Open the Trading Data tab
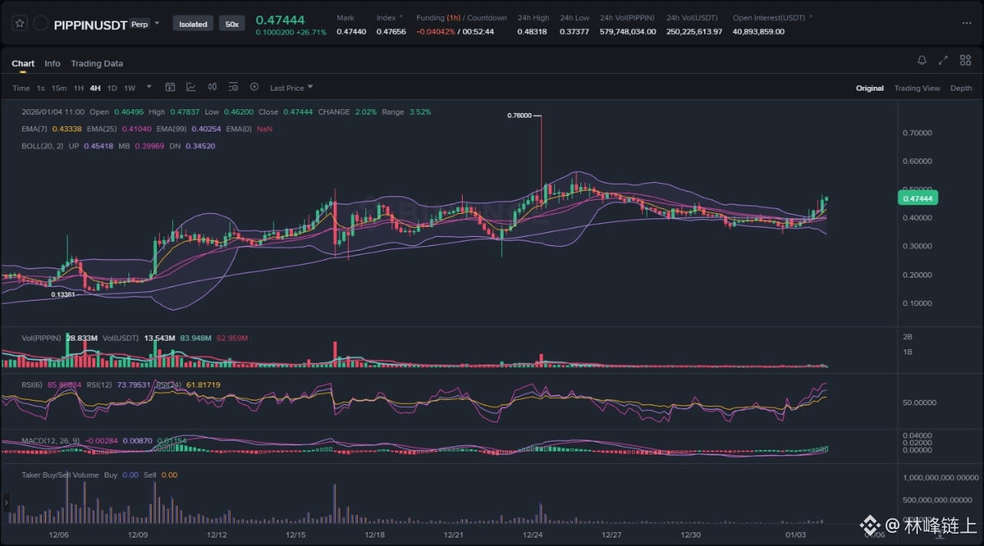 (x=97, y=63)
